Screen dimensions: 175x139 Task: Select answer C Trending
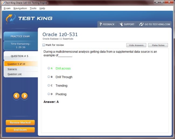pyautogui.click(x=49, y=85)
